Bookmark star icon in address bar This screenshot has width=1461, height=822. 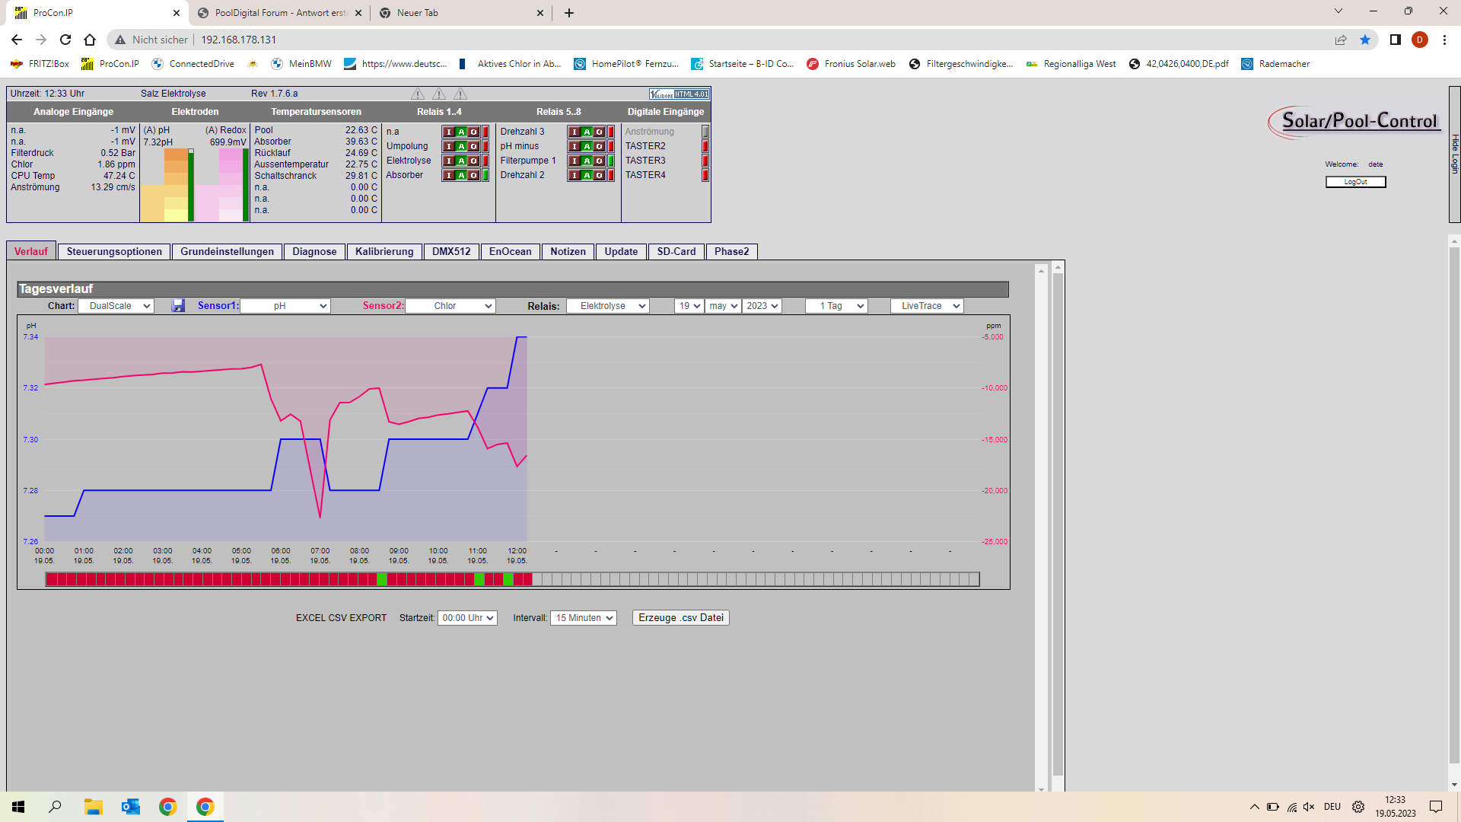pos(1365,40)
